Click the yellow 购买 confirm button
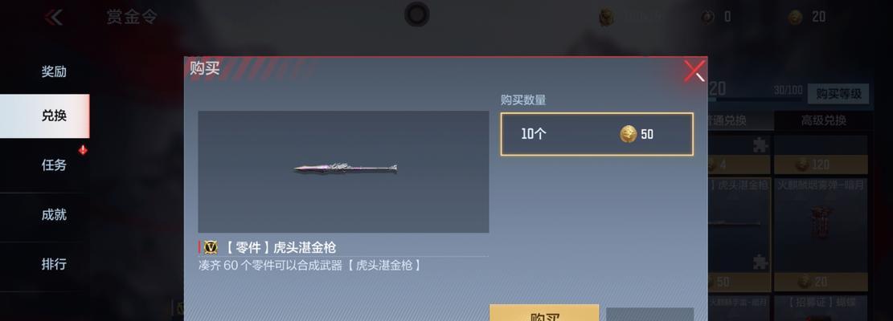The width and height of the screenshot is (893, 321). (544, 313)
